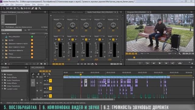Viewport: 195px width, 110px height.
Task: Toggle Solo on timeline track A2
Action: click(50, 88)
